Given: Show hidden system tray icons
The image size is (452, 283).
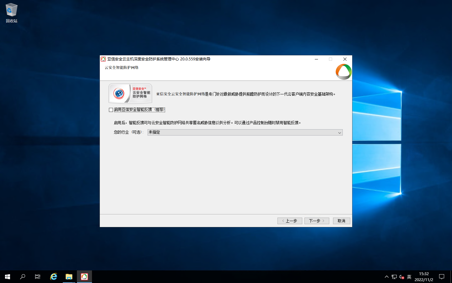Looking at the screenshot, I should pyautogui.click(x=386, y=277).
